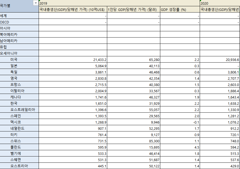Click the 21,433.2 GDP value for 미국
Screen dimensions: 240x169
coord(73,60)
